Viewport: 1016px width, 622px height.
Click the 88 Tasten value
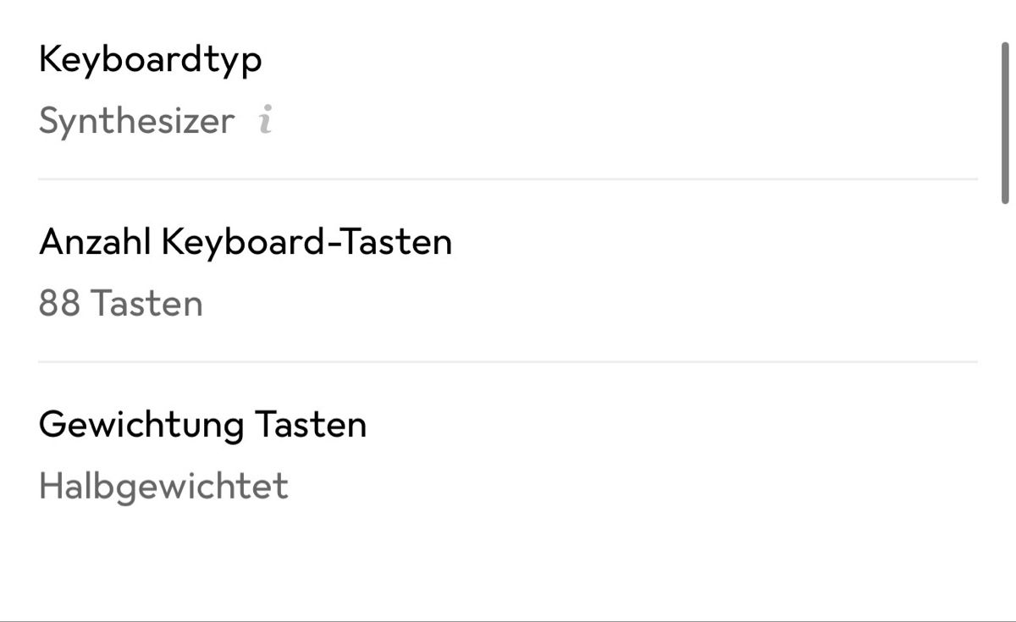pyautogui.click(x=121, y=303)
